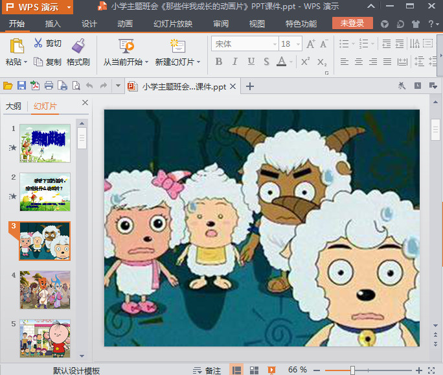The height and width of the screenshot is (375, 443).
Task: Click the 未登录 login button
Action: 352,23
